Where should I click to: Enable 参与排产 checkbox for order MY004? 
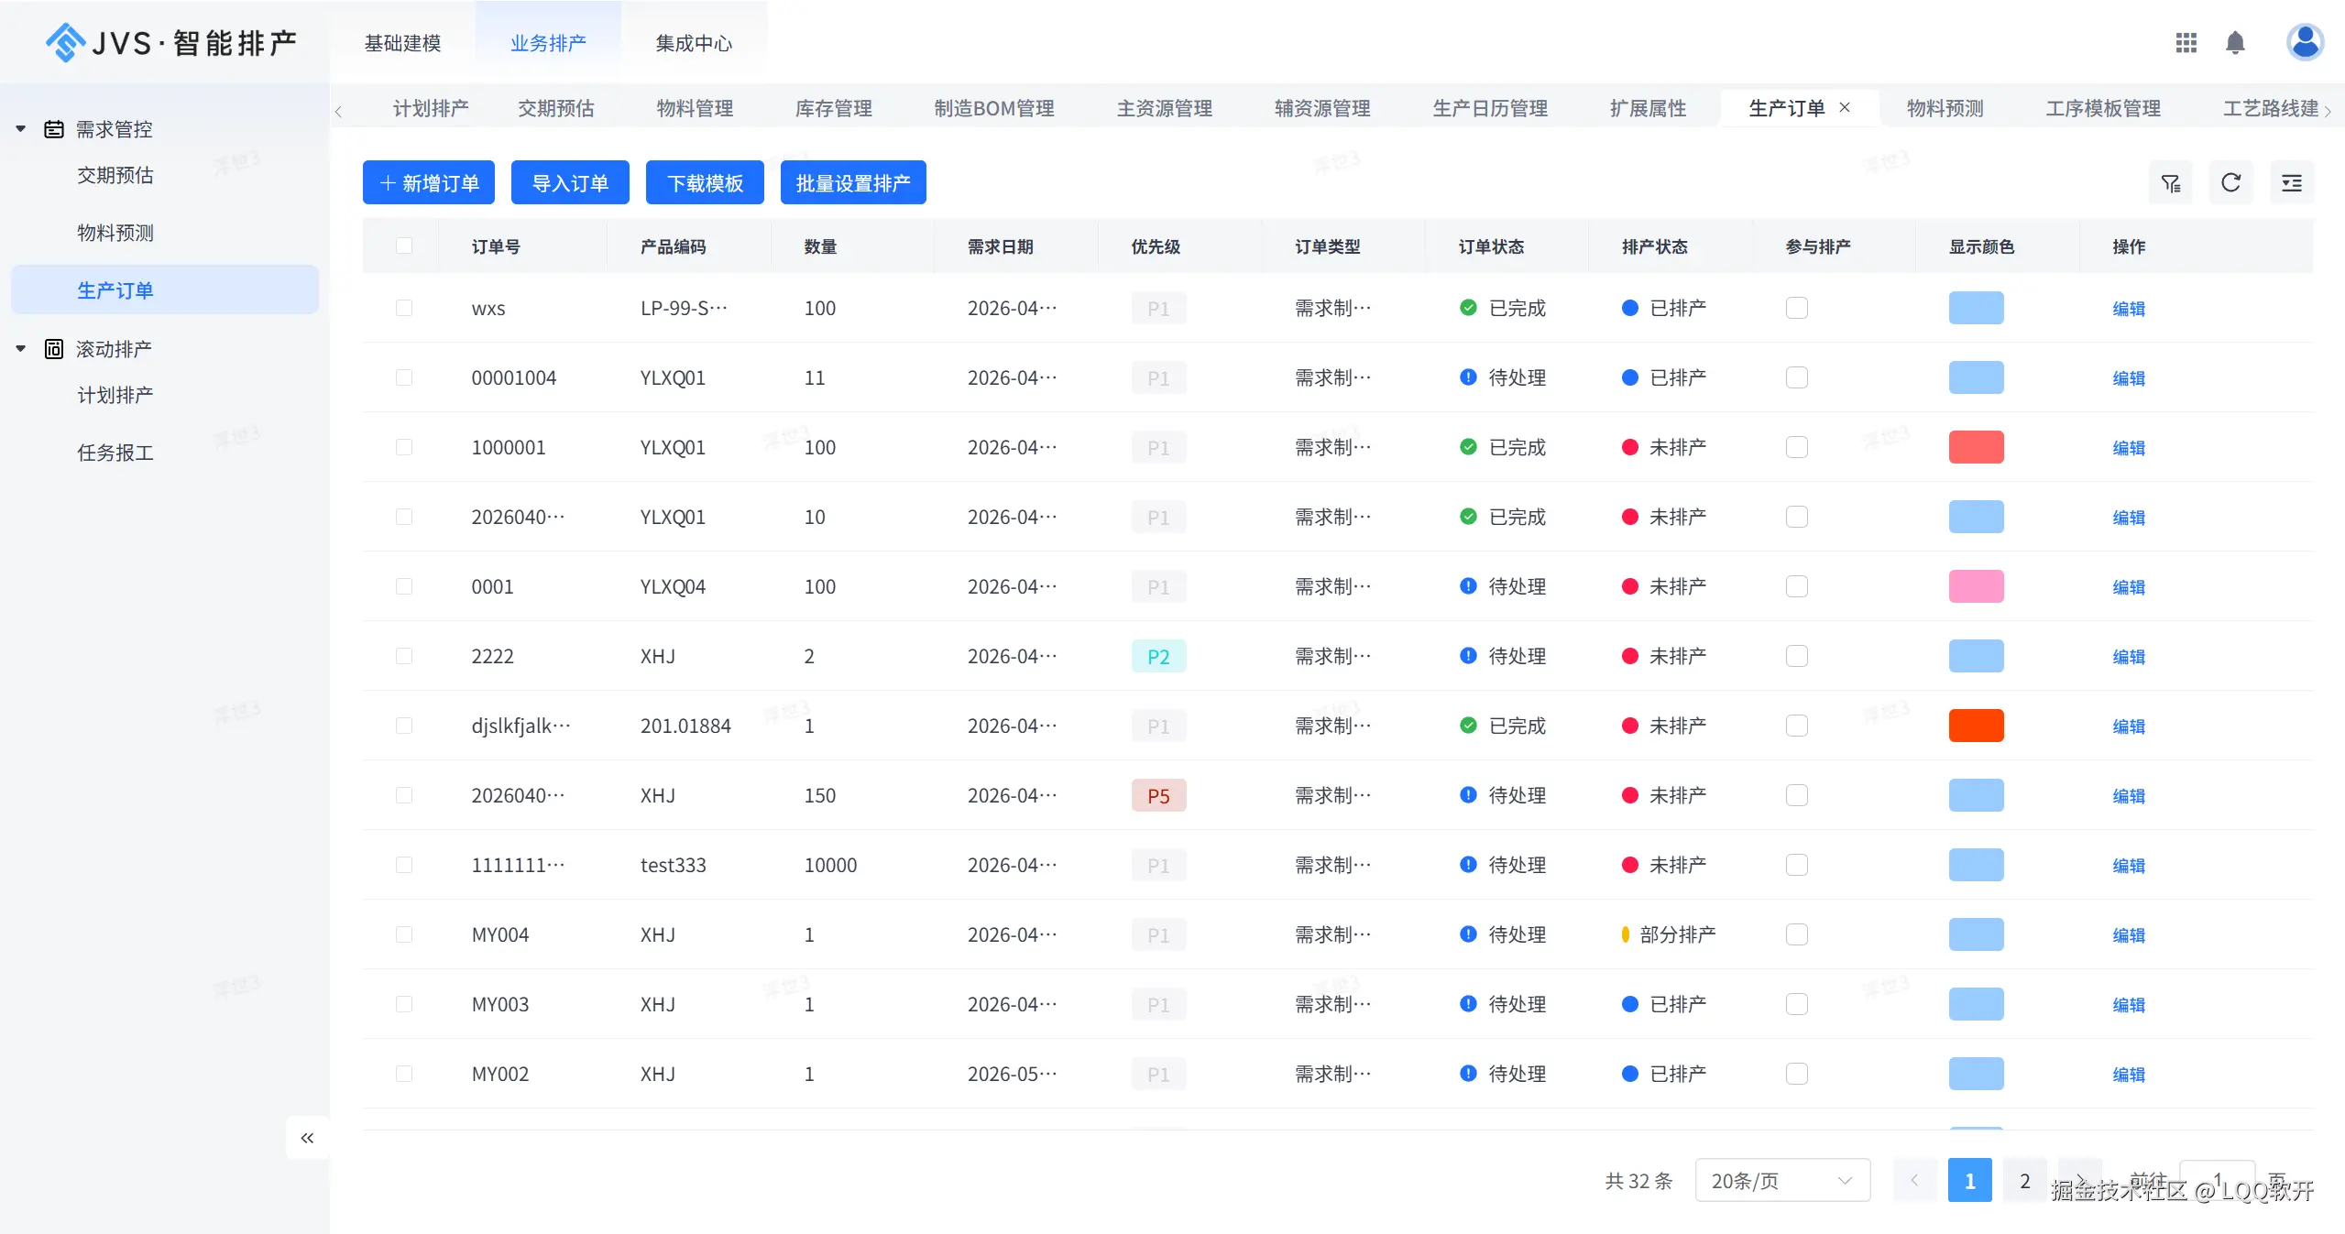pos(1797,934)
